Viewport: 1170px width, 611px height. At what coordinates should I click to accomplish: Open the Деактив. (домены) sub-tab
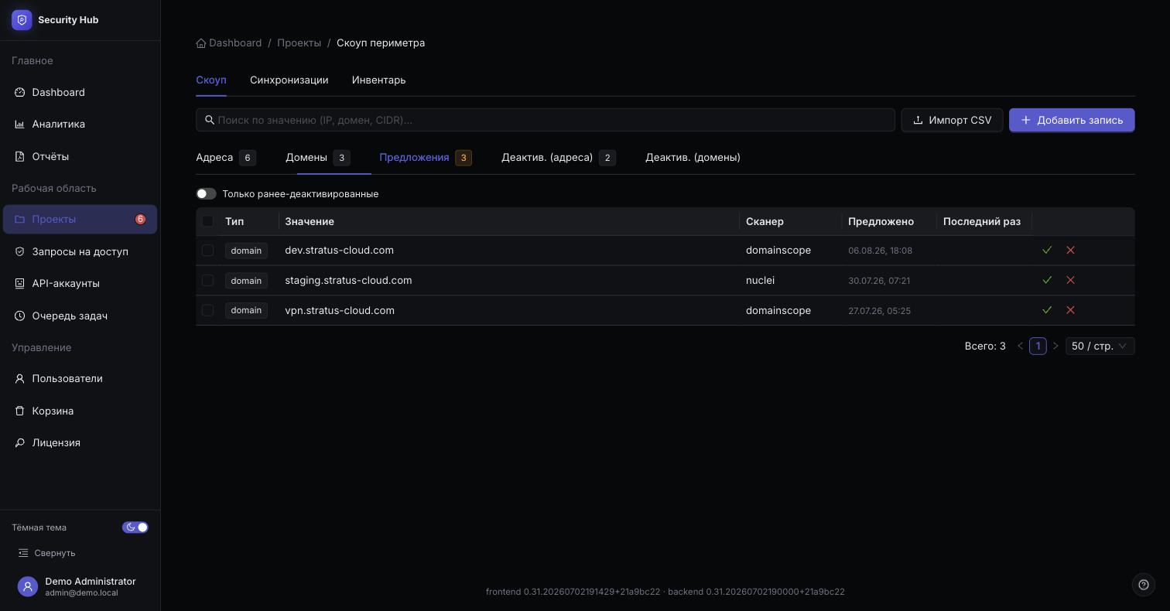click(693, 158)
